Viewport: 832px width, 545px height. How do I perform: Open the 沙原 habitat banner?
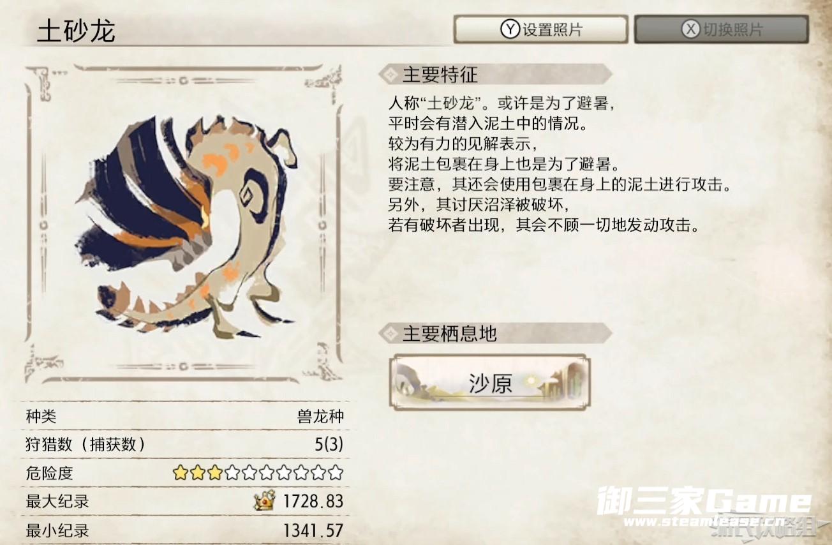tap(489, 382)
